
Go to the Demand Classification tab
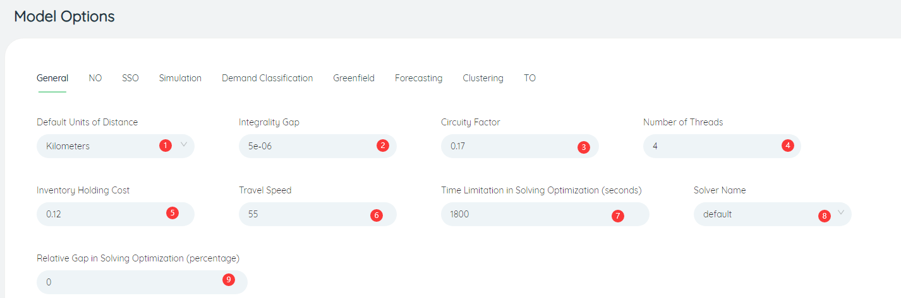coord(267,78)
